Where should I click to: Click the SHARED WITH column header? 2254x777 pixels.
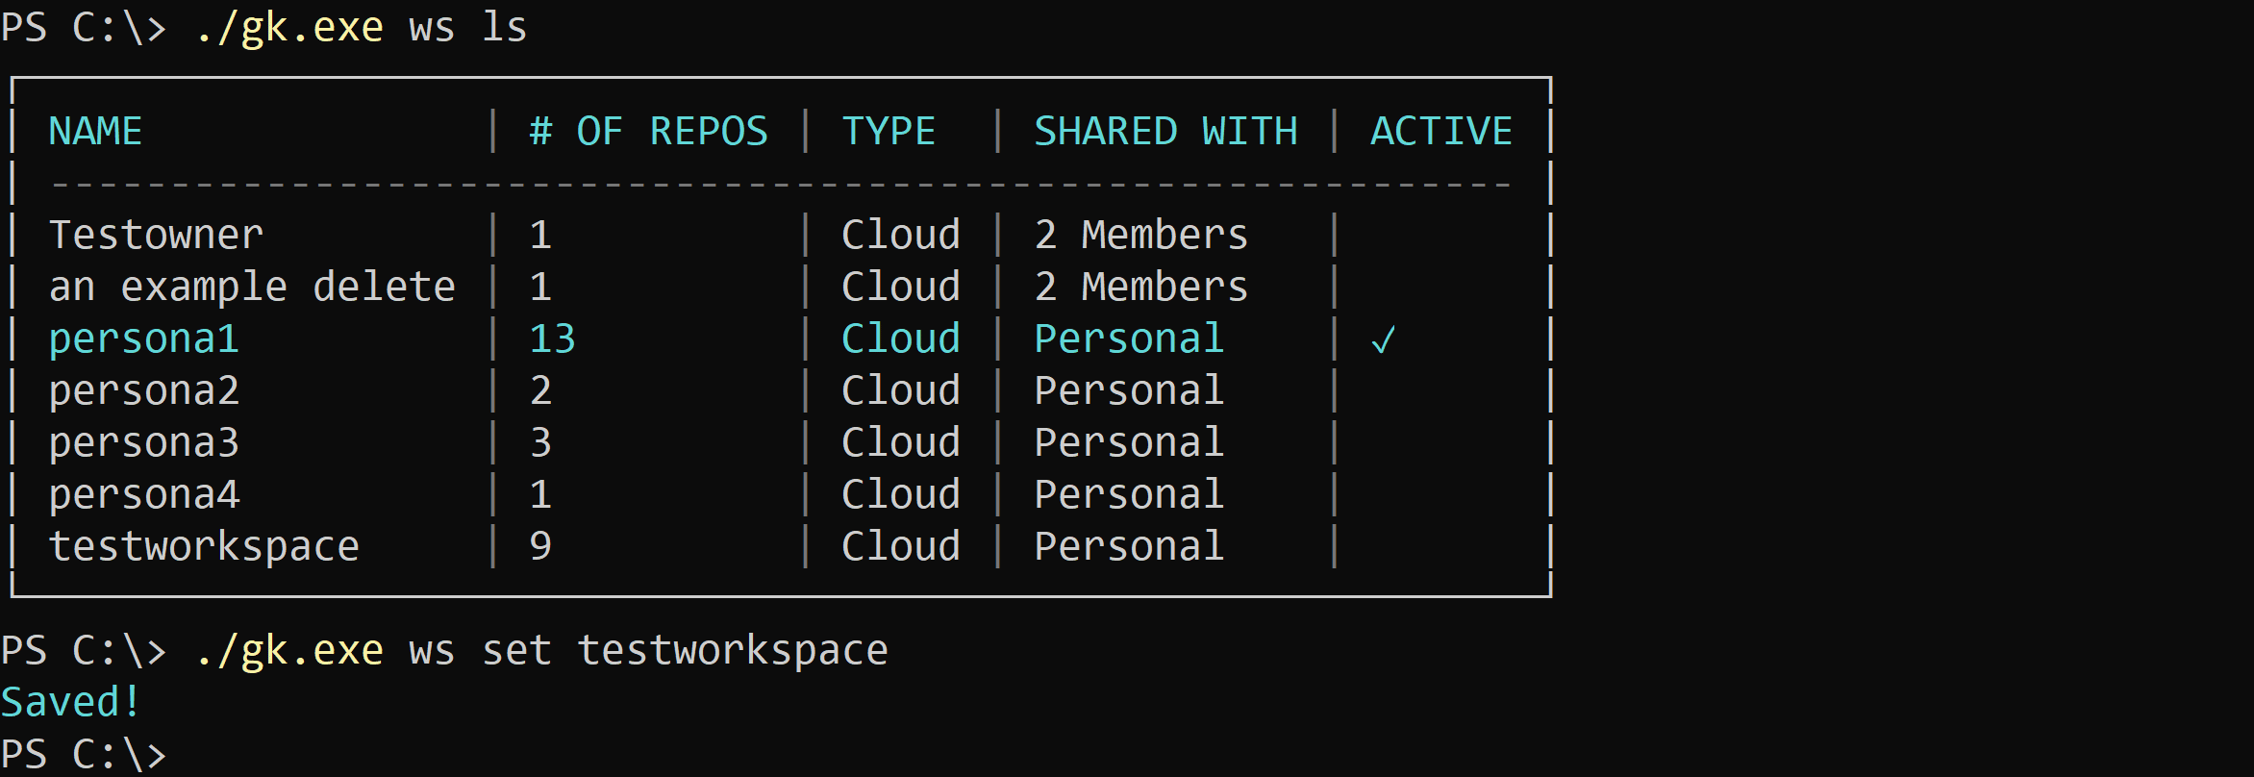click(x=1165, y=132)
